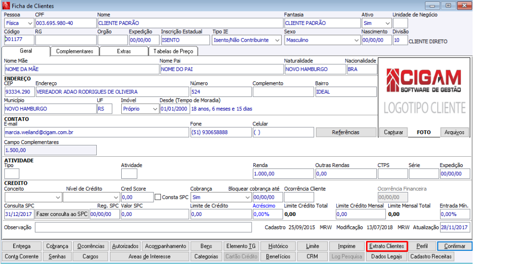Expand the Sexo dropdown
The width and height of the screenshot is (530, 264).
pos(356,40)
